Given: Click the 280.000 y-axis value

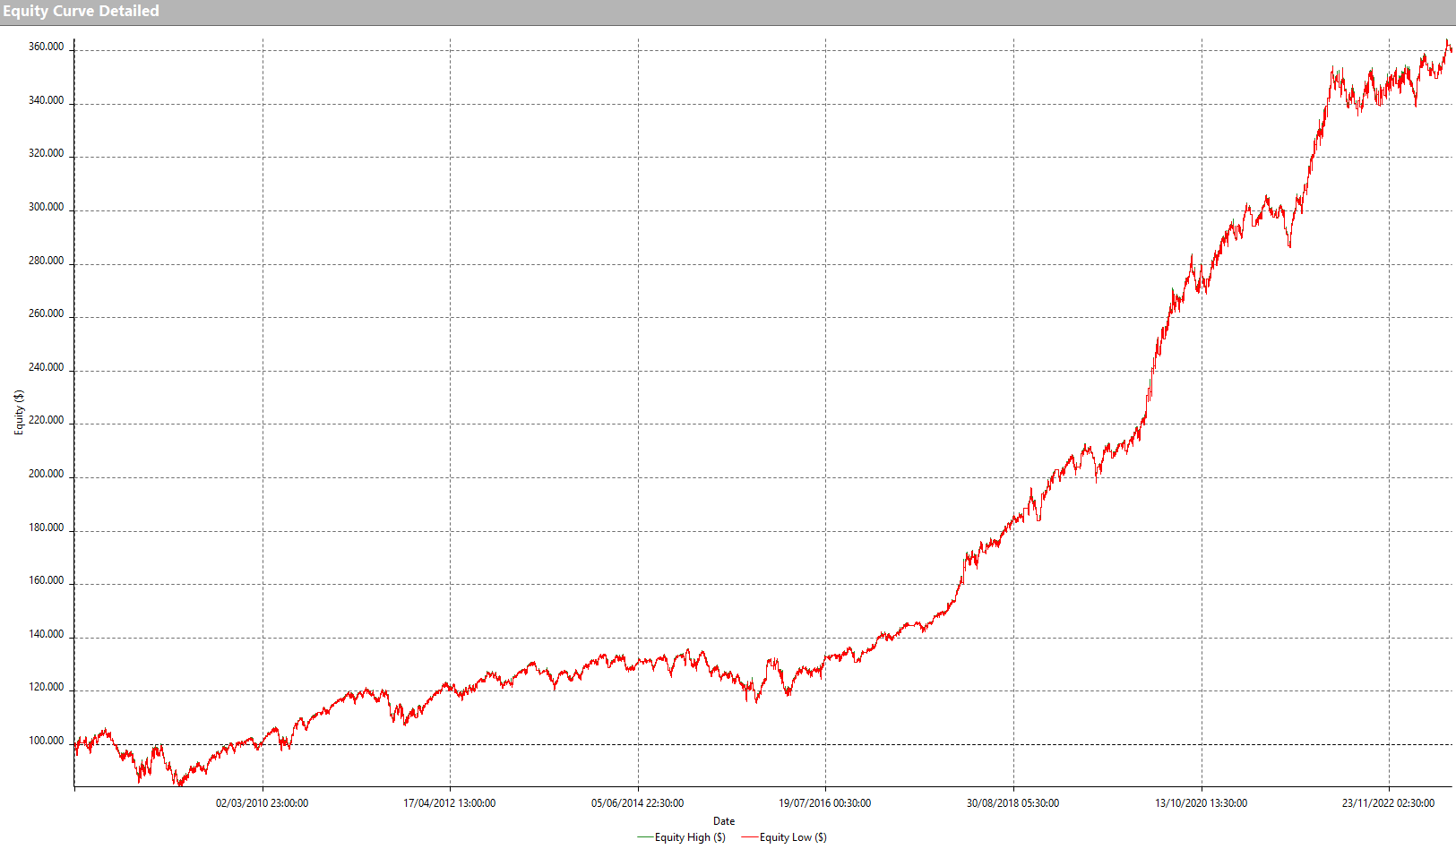Looking at the screenshot, I should tap(47, 261).
